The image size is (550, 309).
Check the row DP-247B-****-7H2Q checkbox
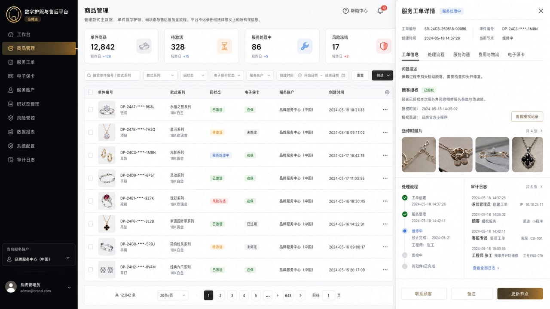[x=90, y=132]
